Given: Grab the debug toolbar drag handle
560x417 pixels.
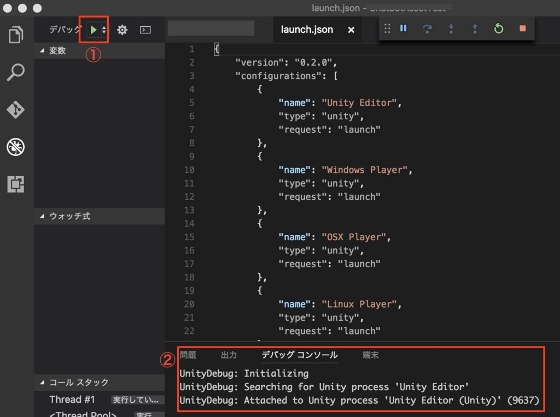Looking at the screenshot, I should point(387,28).
